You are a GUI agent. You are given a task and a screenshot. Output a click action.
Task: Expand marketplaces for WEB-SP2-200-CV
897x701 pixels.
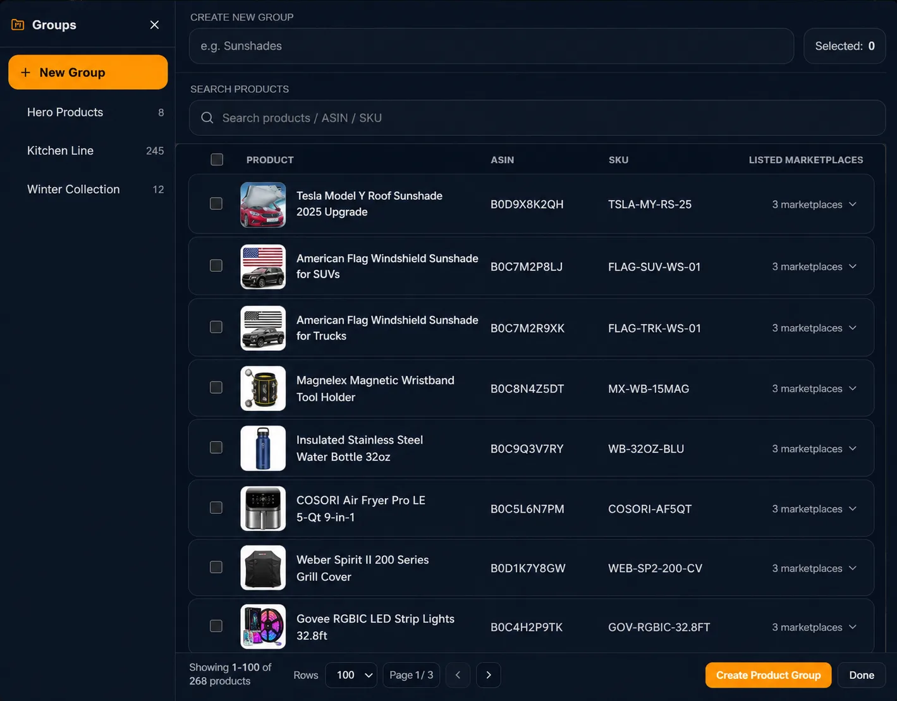coord(814,568)
